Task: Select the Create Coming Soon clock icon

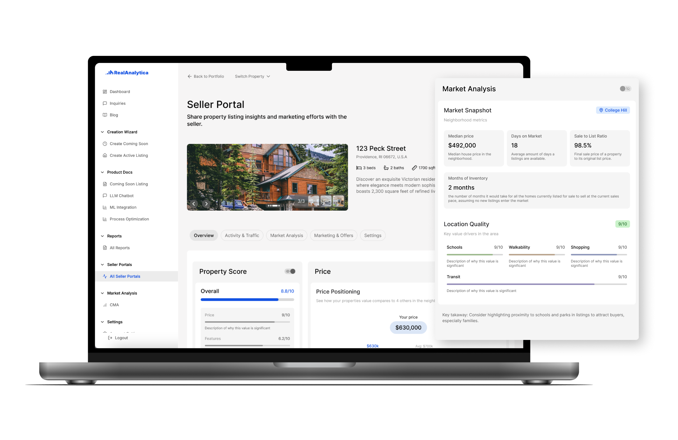Action: click(105, 144)
